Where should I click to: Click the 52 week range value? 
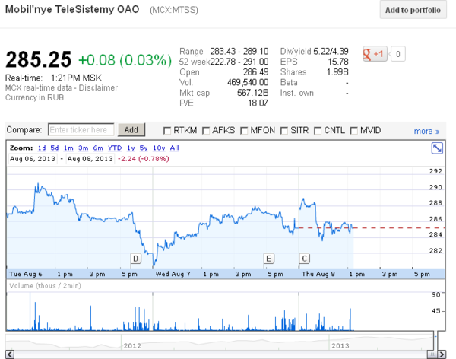point(239,62)
